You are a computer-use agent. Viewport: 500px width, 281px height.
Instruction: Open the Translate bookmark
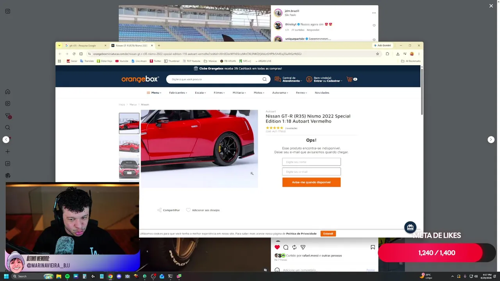click(x=87, y=61)
